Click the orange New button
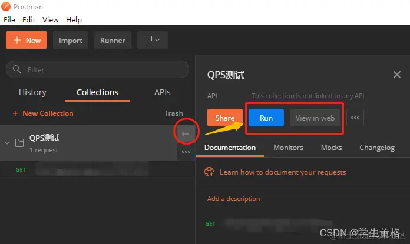This screenshot has height=244, width=410. 27,40
